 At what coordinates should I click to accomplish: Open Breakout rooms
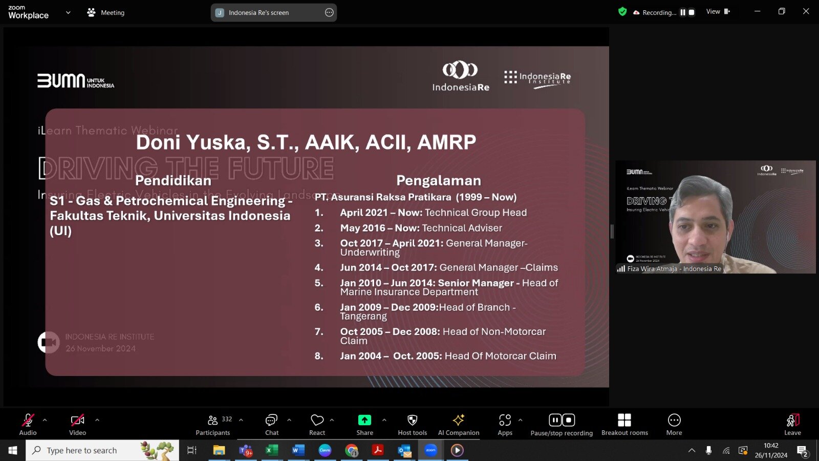click(624, 425)
